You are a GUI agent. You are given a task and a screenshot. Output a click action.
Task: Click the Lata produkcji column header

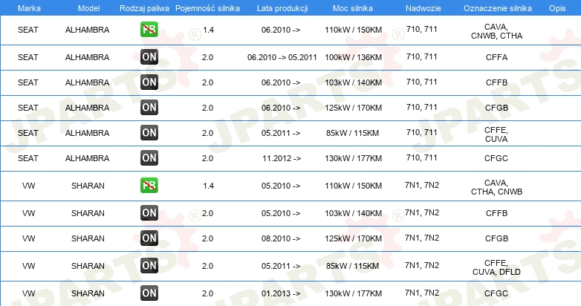pos(282,8)
